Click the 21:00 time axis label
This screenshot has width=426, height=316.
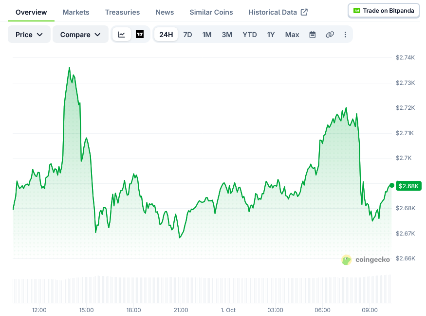coord(181,310)
